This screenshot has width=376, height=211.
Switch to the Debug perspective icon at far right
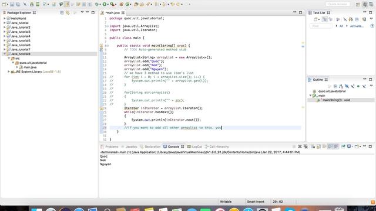point(371,4)
